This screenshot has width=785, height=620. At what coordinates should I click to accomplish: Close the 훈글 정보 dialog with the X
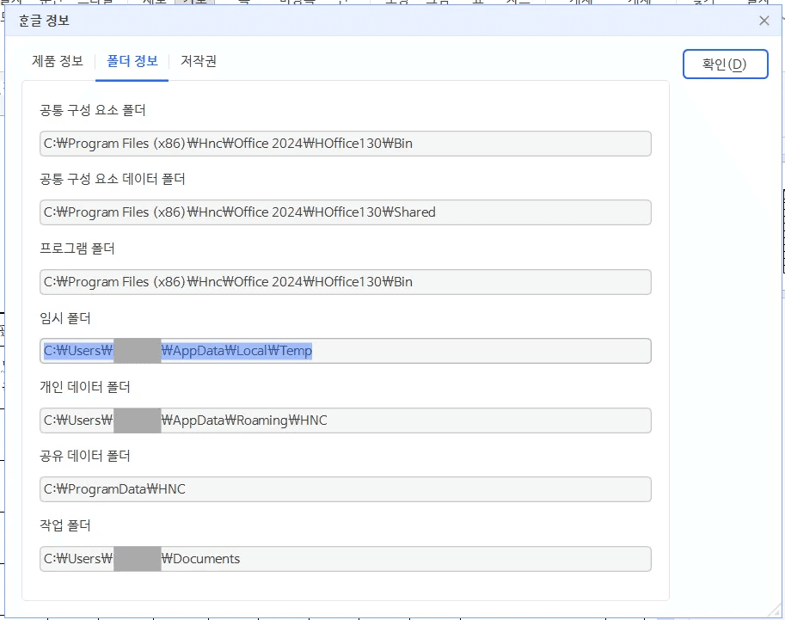click(764, 21)
